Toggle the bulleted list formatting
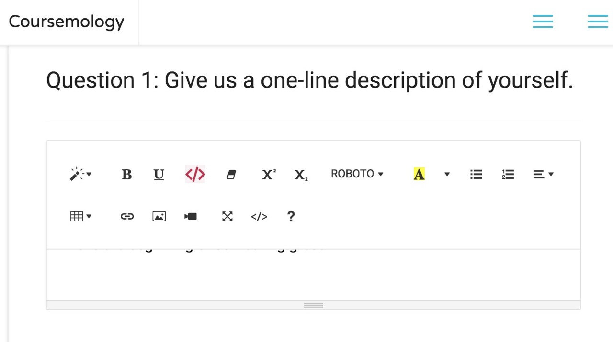Image resolution: width=613 pixels, height=342 pixels. pos(476,174)
